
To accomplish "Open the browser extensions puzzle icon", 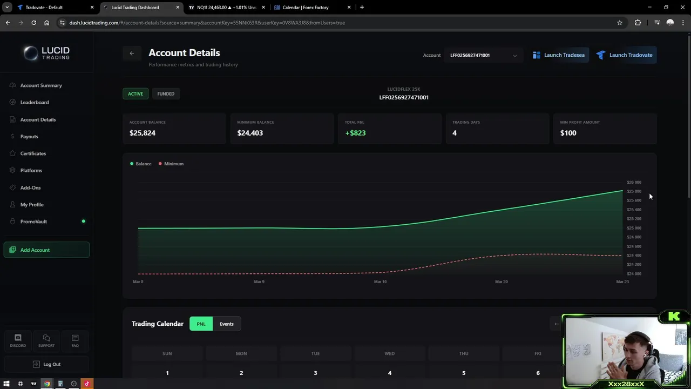I will click(638, 23).
